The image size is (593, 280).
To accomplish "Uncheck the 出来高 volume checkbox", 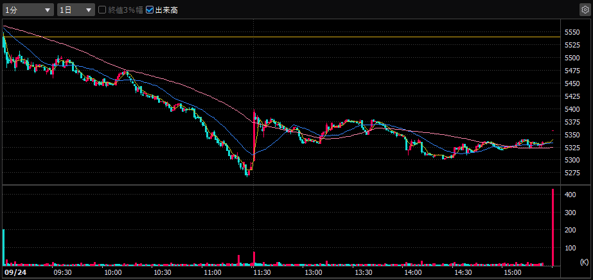I will click(150, 10).
